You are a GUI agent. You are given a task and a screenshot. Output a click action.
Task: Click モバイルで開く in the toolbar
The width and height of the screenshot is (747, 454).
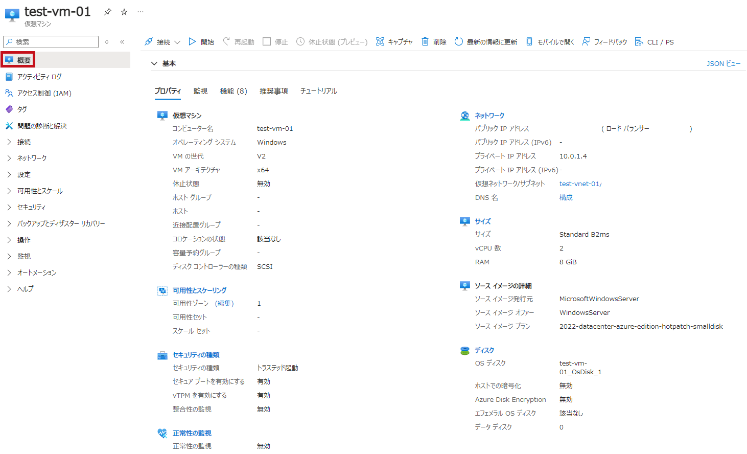pos(550,42)
